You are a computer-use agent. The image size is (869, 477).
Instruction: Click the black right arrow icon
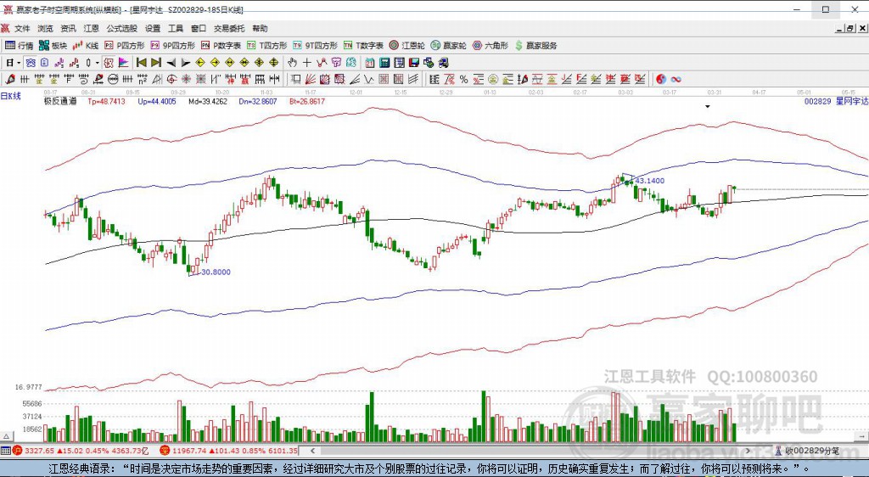tap(185, 62)
